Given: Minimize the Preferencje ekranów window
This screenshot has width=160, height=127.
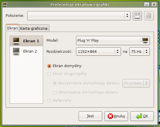Looking at the screenshot, I should (x=147, y=4).
